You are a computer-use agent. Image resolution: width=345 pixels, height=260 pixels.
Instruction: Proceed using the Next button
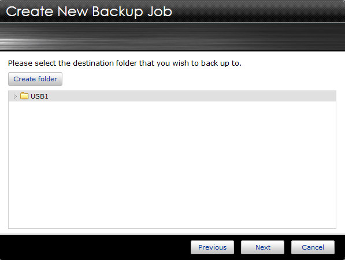[262, 247]
